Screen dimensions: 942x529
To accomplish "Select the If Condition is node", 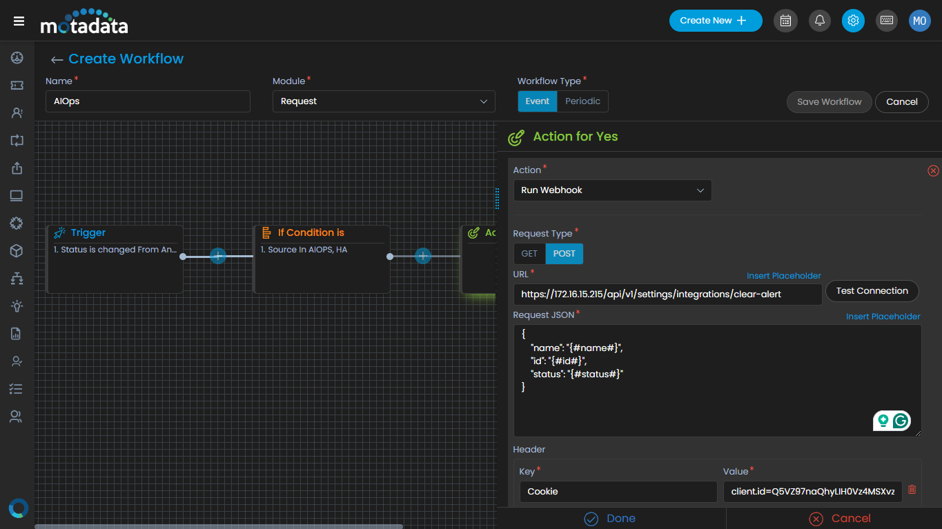I will click(322, 259).
